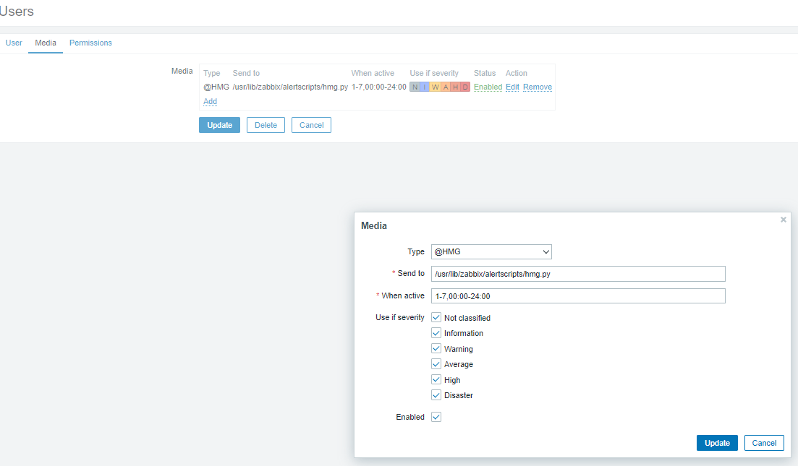Toggle the Enabled checkbox in Media dialog
798x466 pixels.
click(436, 417)
